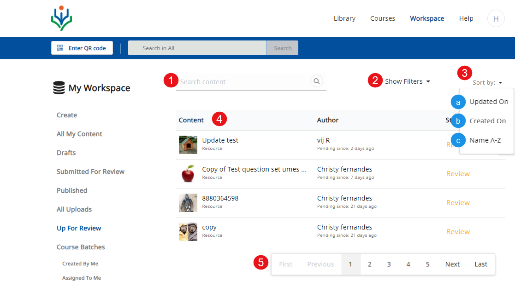Select Created On from sort menu
Screen dimensions: 515x287
pos(487,121)
